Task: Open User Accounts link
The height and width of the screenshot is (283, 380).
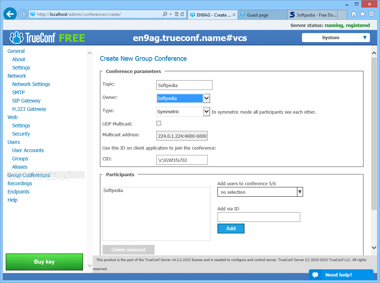Action: point(28,150)
